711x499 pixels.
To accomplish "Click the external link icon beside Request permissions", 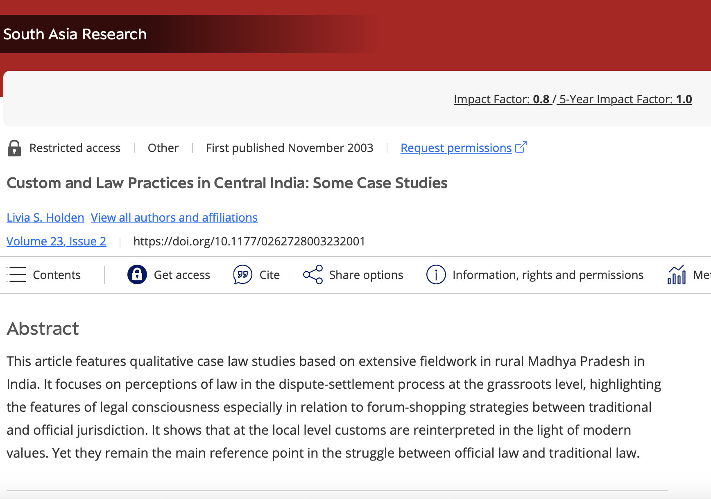I will [521, 147].
